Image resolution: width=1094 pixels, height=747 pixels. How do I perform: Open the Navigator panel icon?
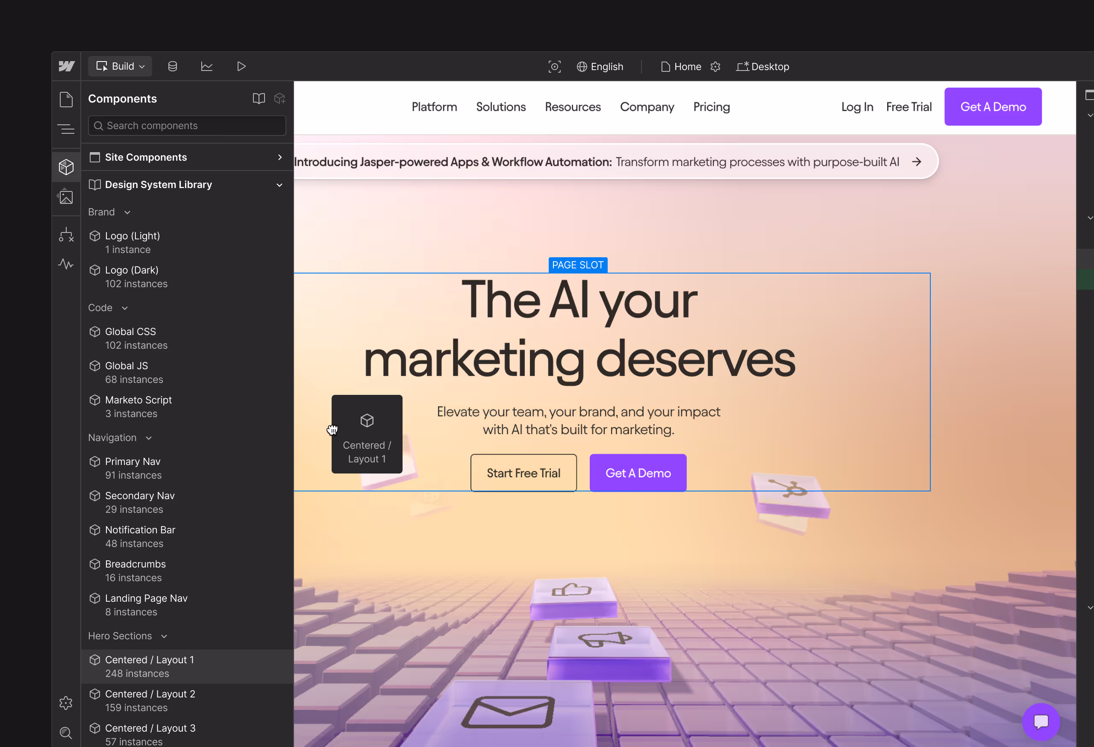click(x=66, y=129)
